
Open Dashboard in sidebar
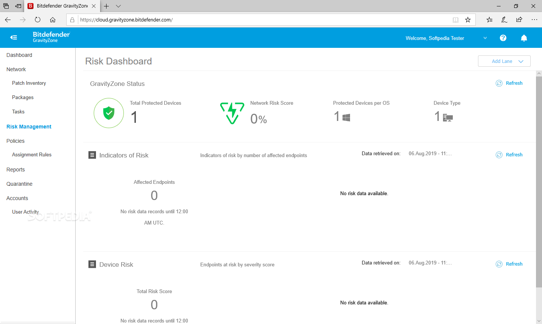[19, 55]
